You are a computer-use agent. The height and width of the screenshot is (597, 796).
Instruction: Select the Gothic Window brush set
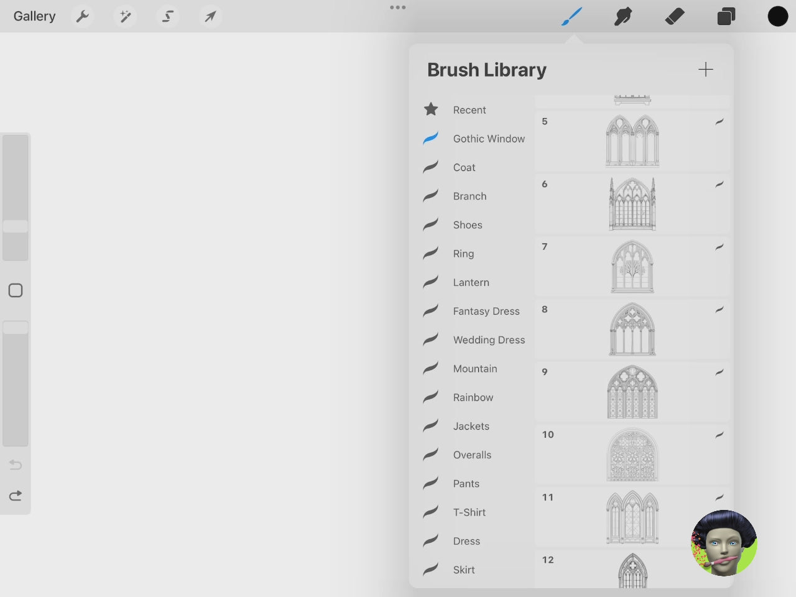tap(489, 139)
